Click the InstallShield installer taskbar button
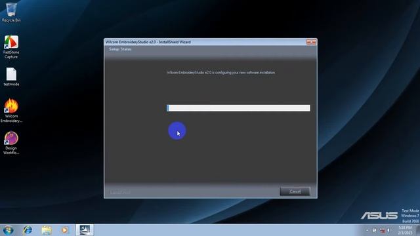The image size is (420, 236). coord(85,230)
